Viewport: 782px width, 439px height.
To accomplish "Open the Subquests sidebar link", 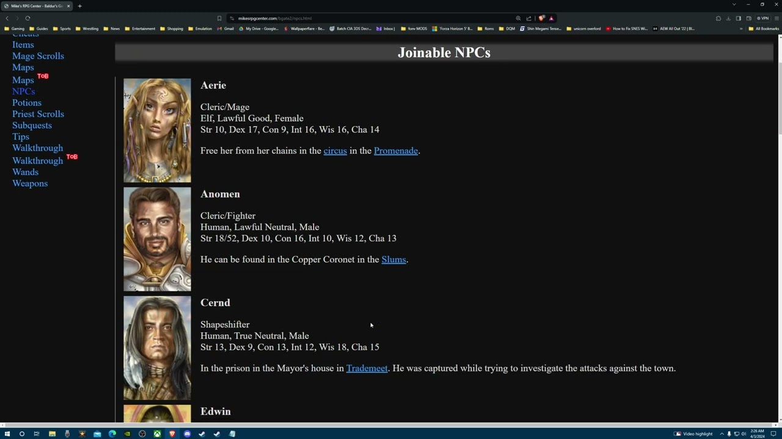I will [32, 126].
